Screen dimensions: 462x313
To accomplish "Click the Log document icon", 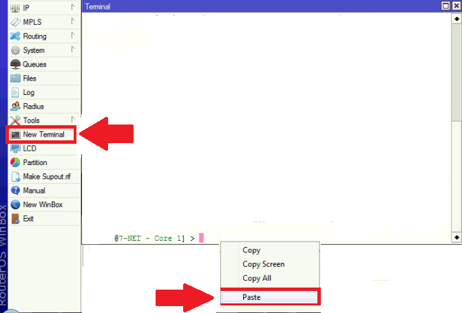I will (x=15, y=92).
